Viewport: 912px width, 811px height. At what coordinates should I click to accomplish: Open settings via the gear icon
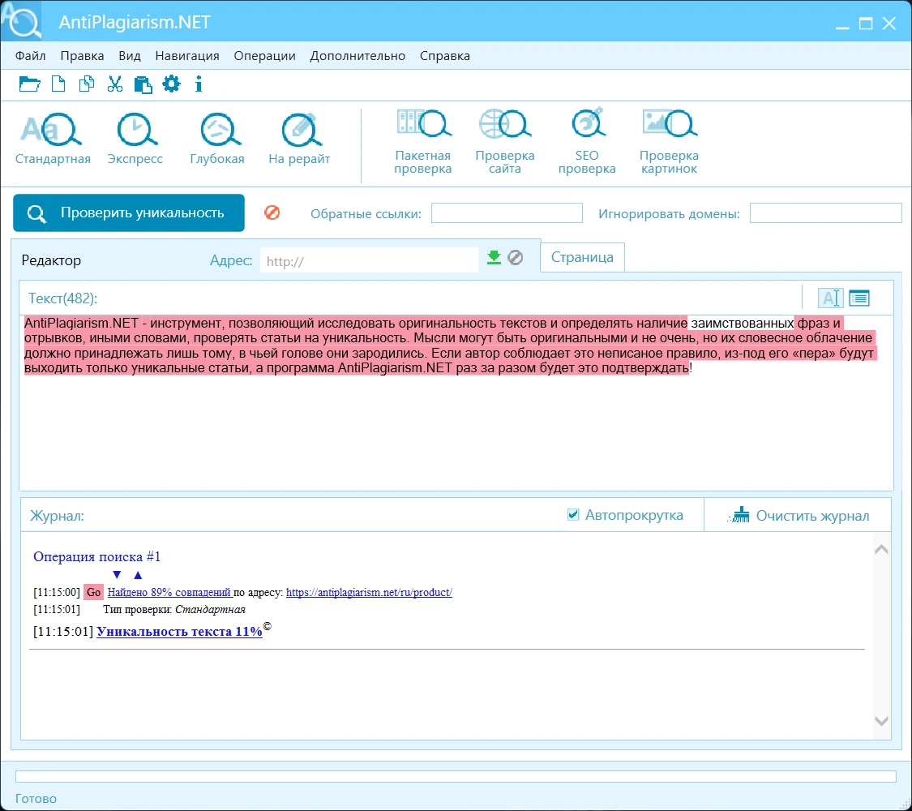coord(171,84)
